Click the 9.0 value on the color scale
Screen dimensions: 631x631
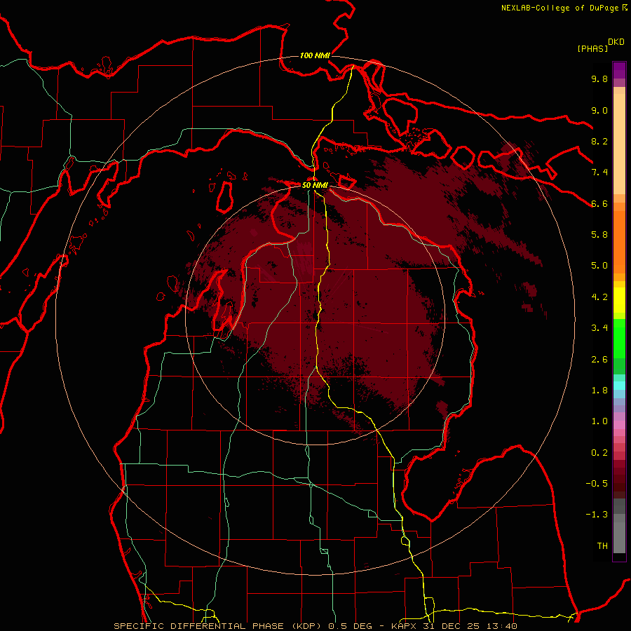599,110
